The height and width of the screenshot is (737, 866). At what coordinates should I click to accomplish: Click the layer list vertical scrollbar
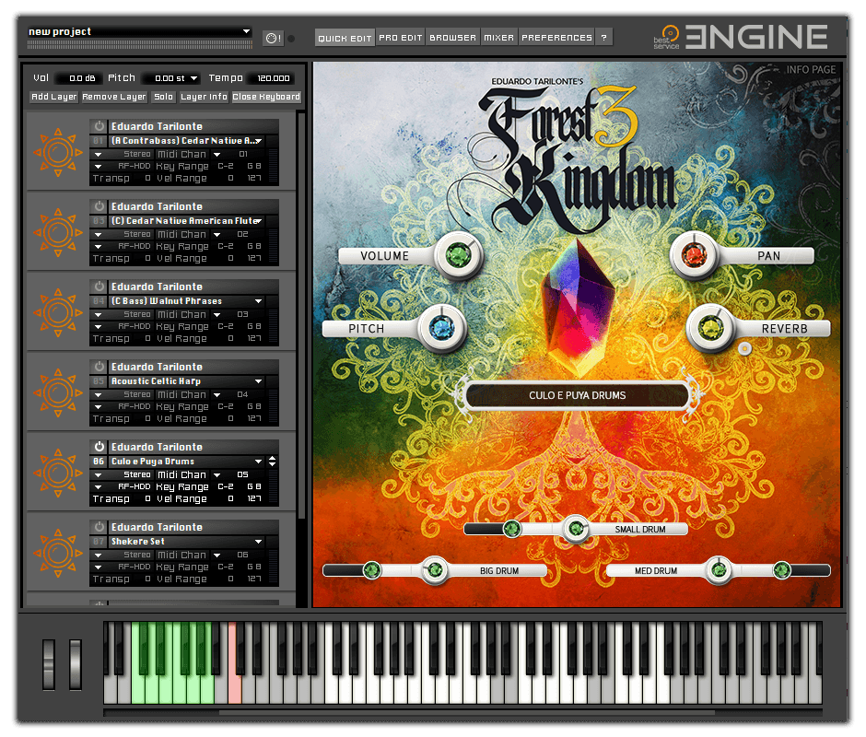pos(301,315)
